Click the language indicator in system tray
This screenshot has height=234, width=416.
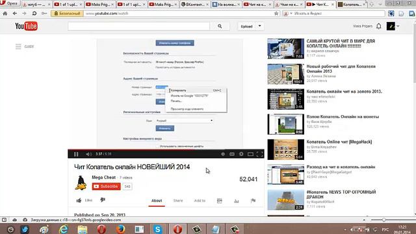click(385, 229)
